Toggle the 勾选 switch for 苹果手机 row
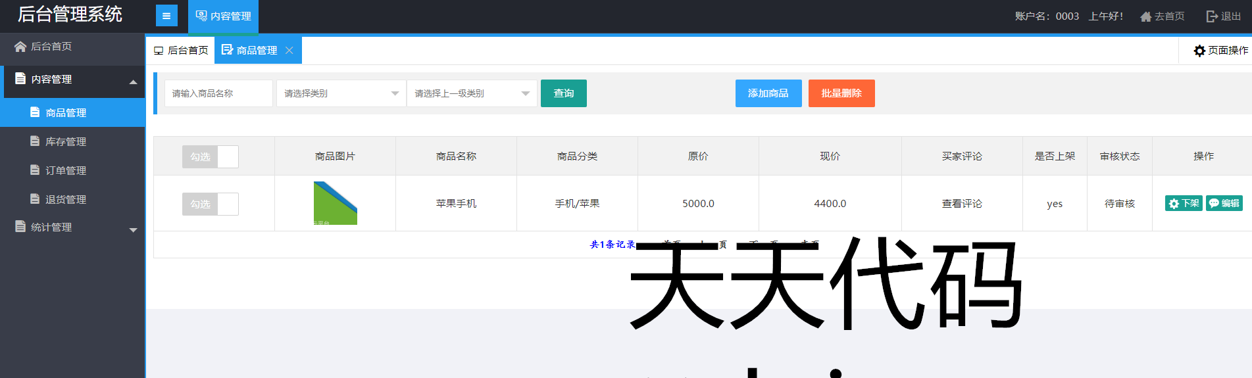 211,204
